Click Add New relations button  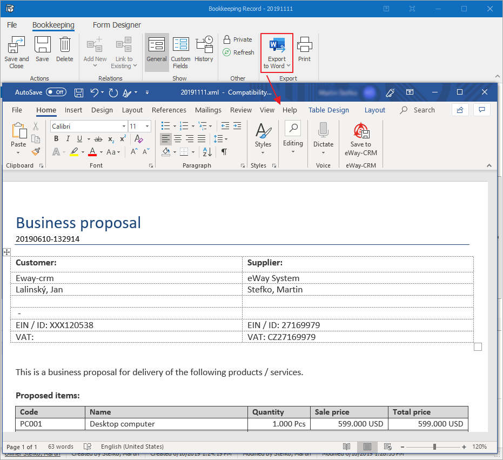[x=95, y=52]
